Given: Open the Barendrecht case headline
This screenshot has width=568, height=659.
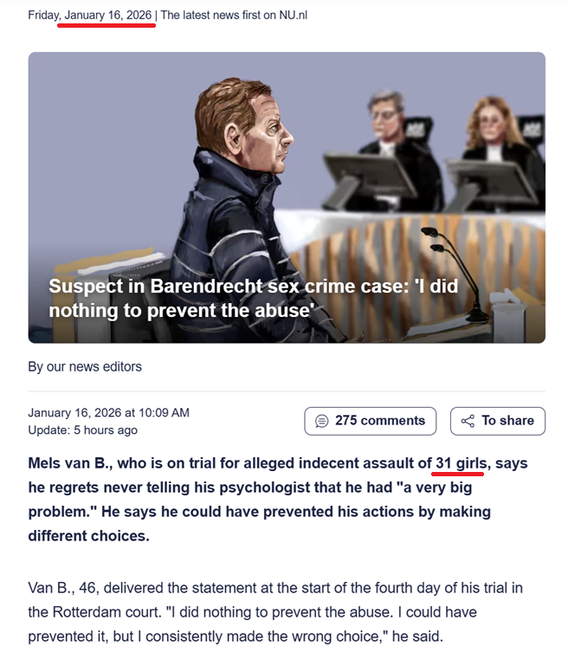Looking at the screenshot, I should pyautogui.click(x=254, y=299).
